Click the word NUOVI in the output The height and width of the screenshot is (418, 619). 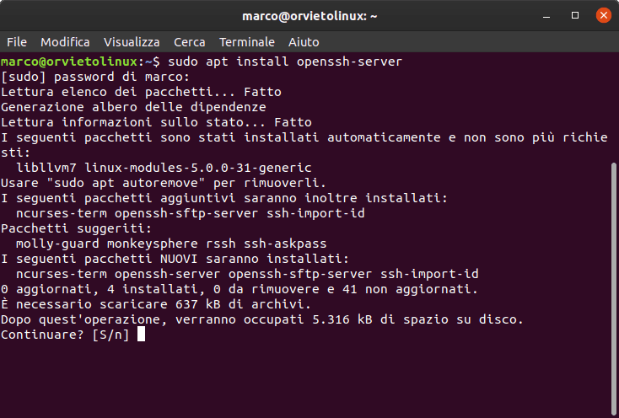click(x=179, y=259)
